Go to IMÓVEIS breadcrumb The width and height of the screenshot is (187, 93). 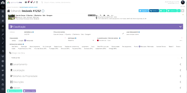pyautogui.click(x=16, y=7)
